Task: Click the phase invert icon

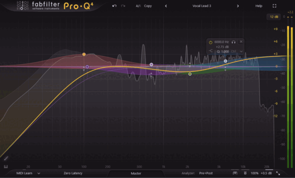Action: [235, 173]
